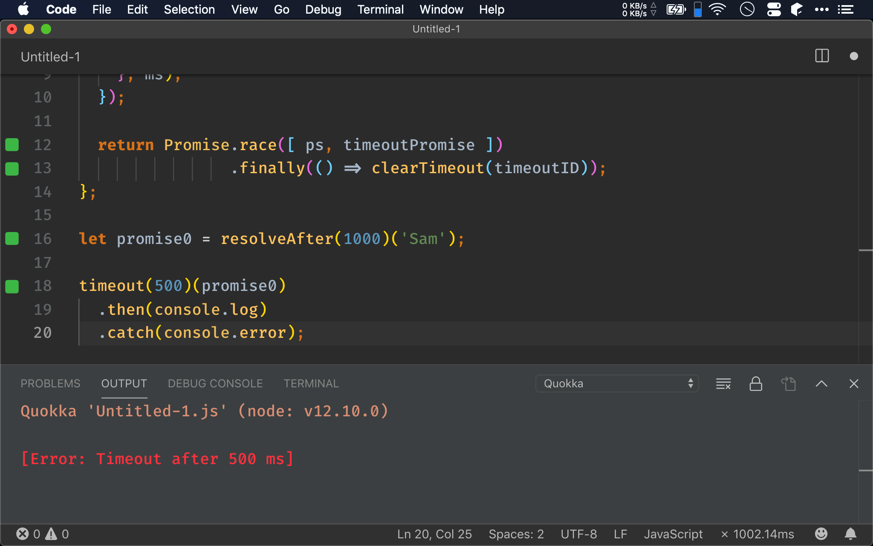
Task: Click the network speed monitor in menu bar
Action: (639, 9)
